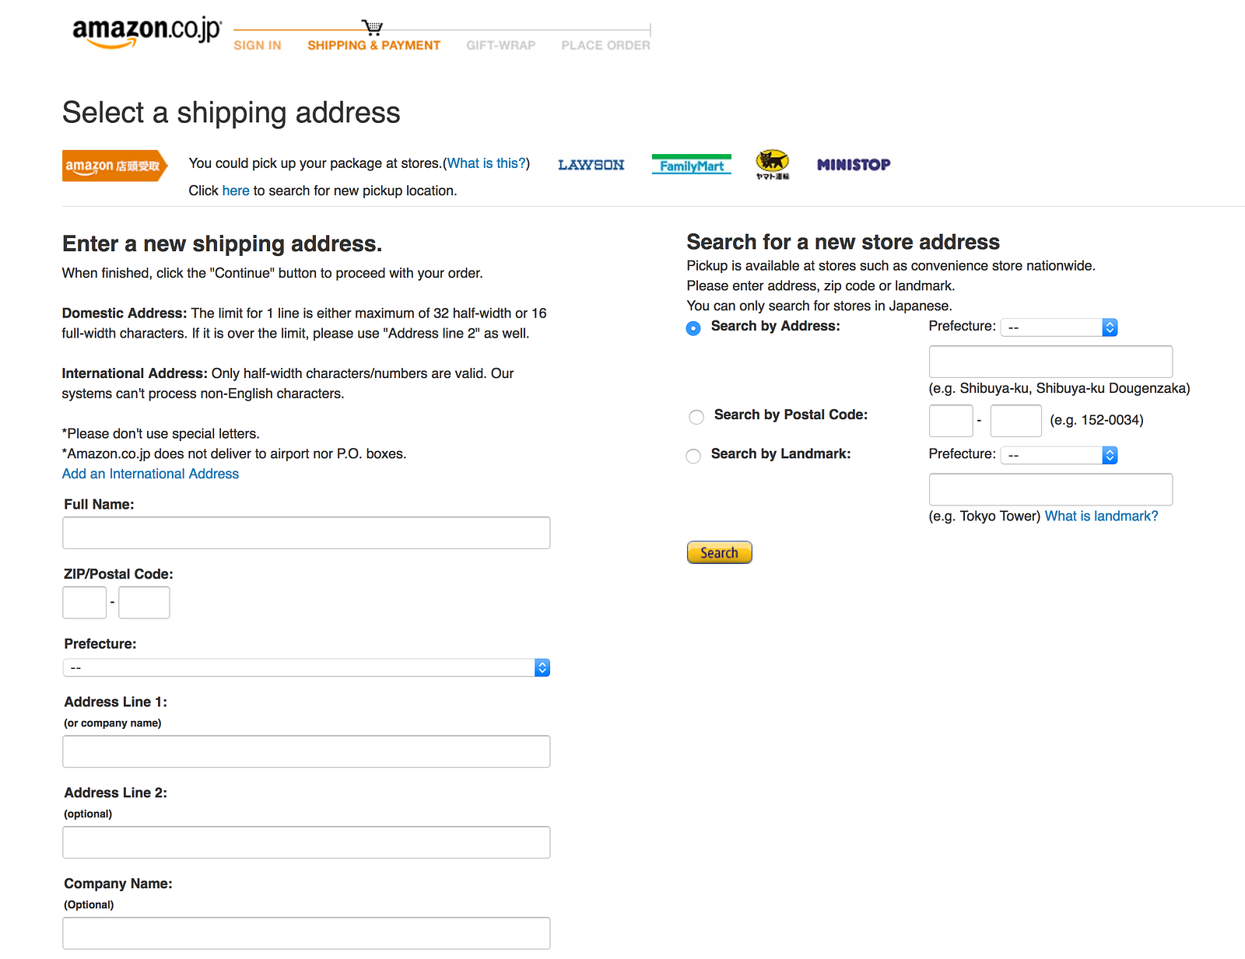
Task: Open the Add an International Address link
Action: (x=150, y=474)
